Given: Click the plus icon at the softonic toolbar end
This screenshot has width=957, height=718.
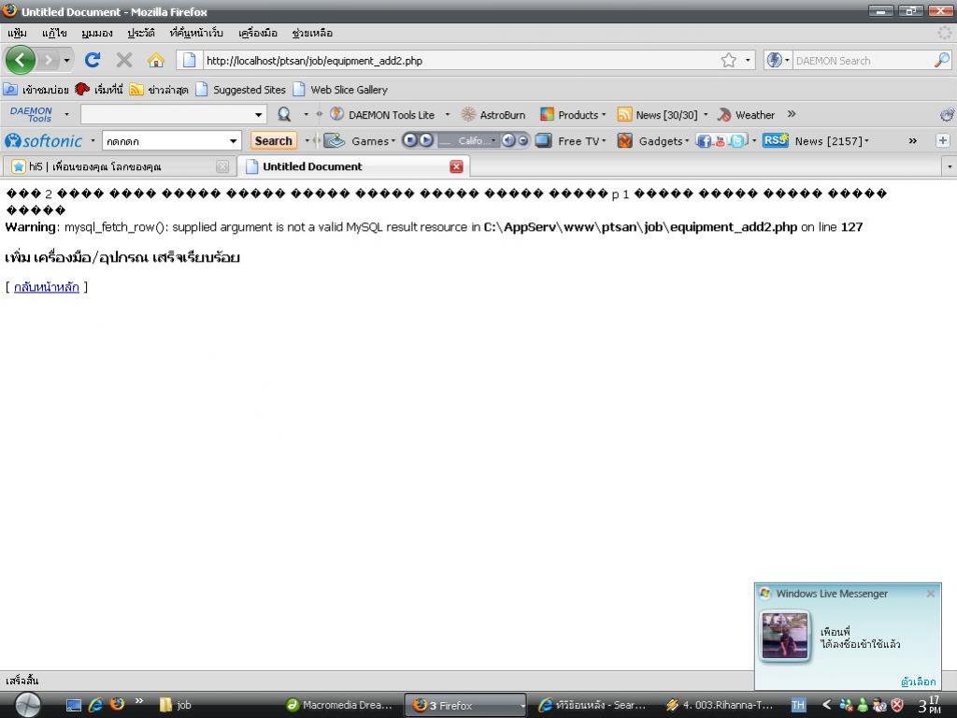Looking at the screenshot, I should 943,141.
